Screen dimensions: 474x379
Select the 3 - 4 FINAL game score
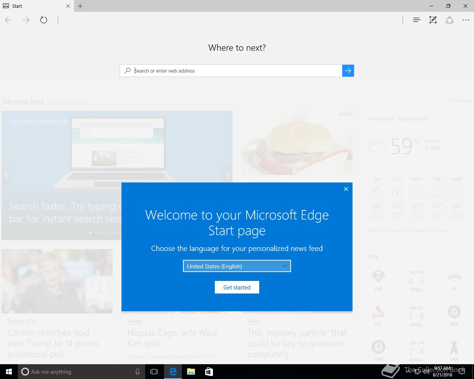click(416, 316)
